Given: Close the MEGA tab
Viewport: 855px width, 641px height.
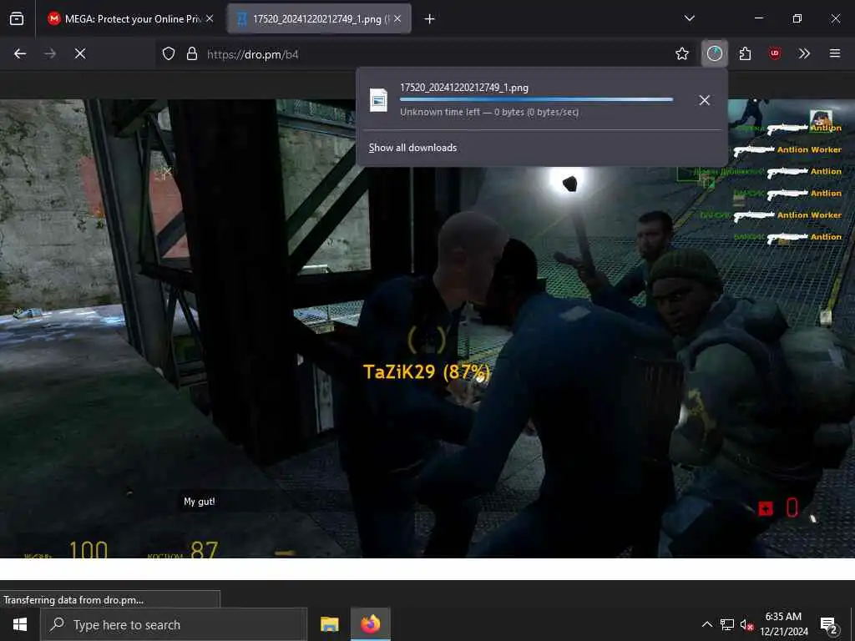Looking at the screenshot, I should (x=210, y=18).
